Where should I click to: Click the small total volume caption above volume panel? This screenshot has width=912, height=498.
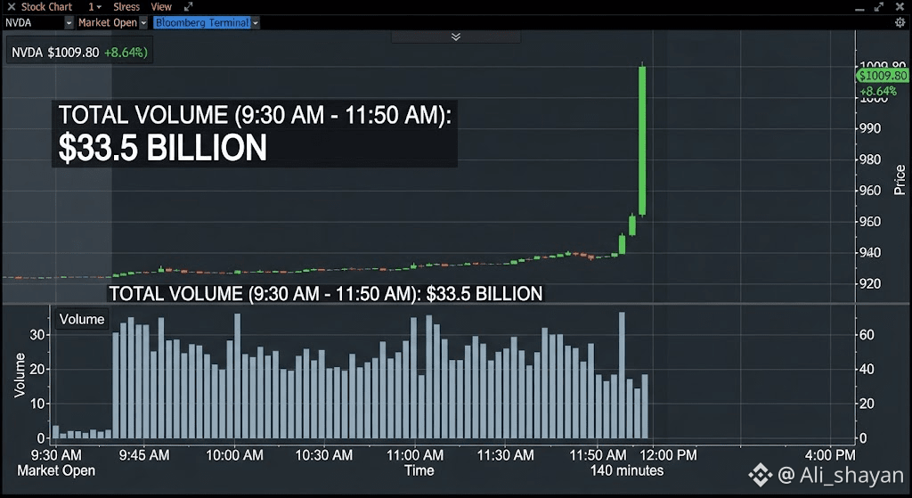coord(326,294)
